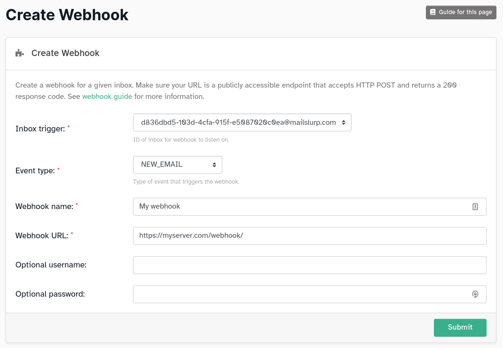This screenshot has height=348, width=503.
Task: Focus the Optional password field
Action: [301, 294]
